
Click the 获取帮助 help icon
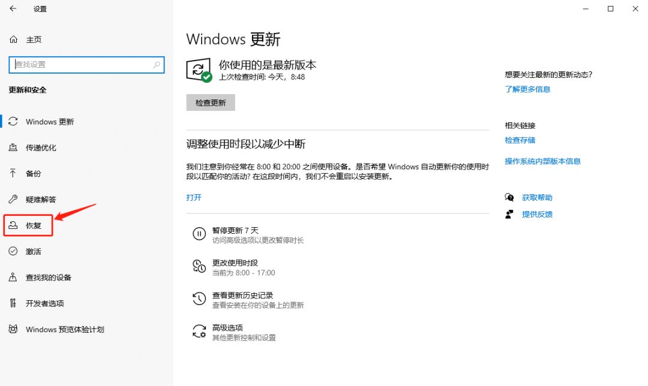[509, 197]
